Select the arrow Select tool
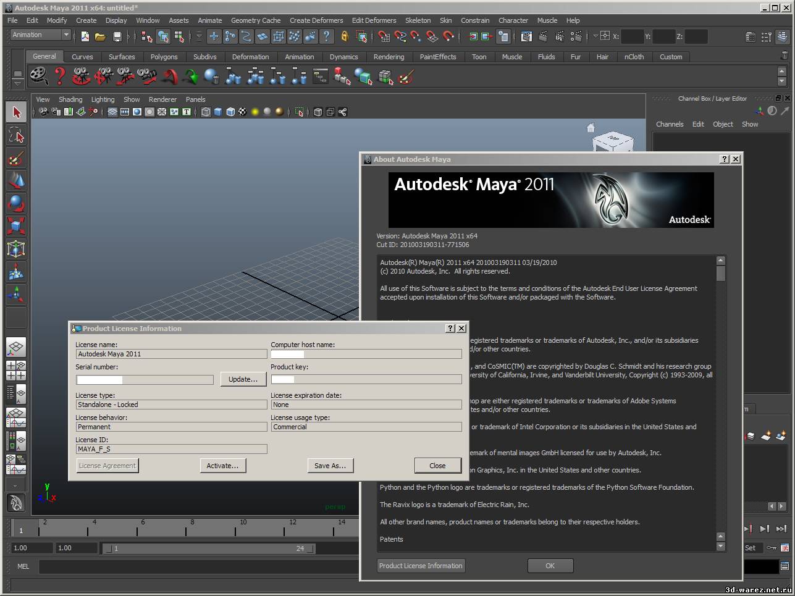 [x=16, y=112]
